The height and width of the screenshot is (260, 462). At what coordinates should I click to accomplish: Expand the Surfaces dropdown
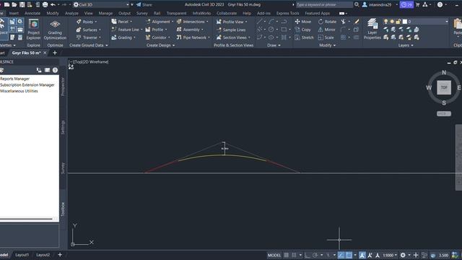[100, 30]
